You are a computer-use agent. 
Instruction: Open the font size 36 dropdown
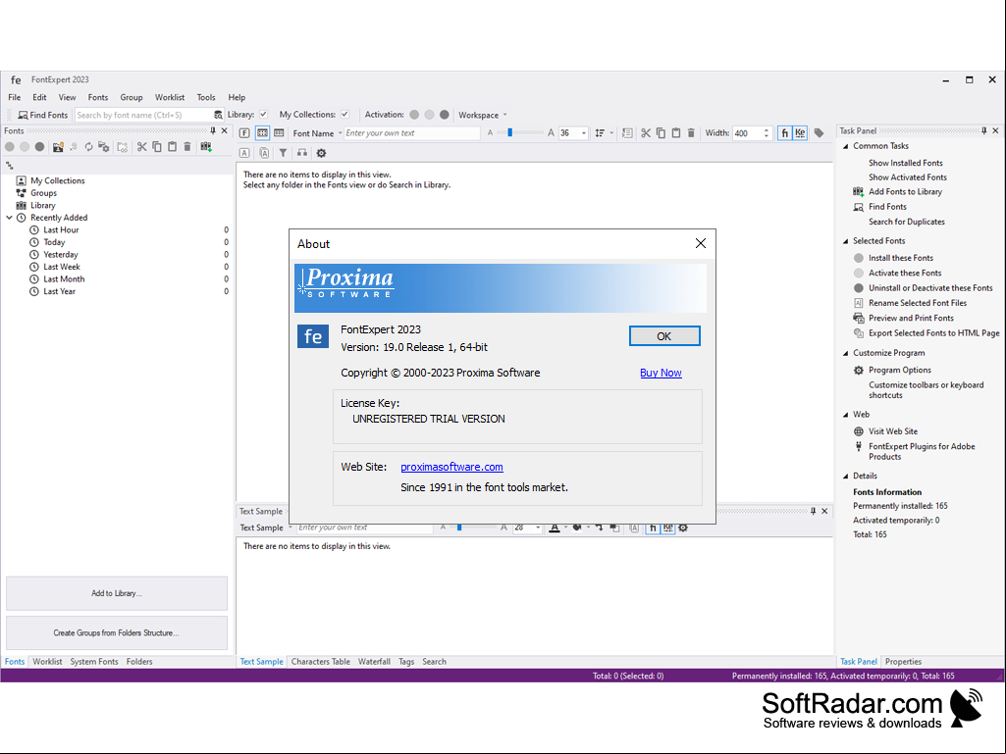coord(584,133)
